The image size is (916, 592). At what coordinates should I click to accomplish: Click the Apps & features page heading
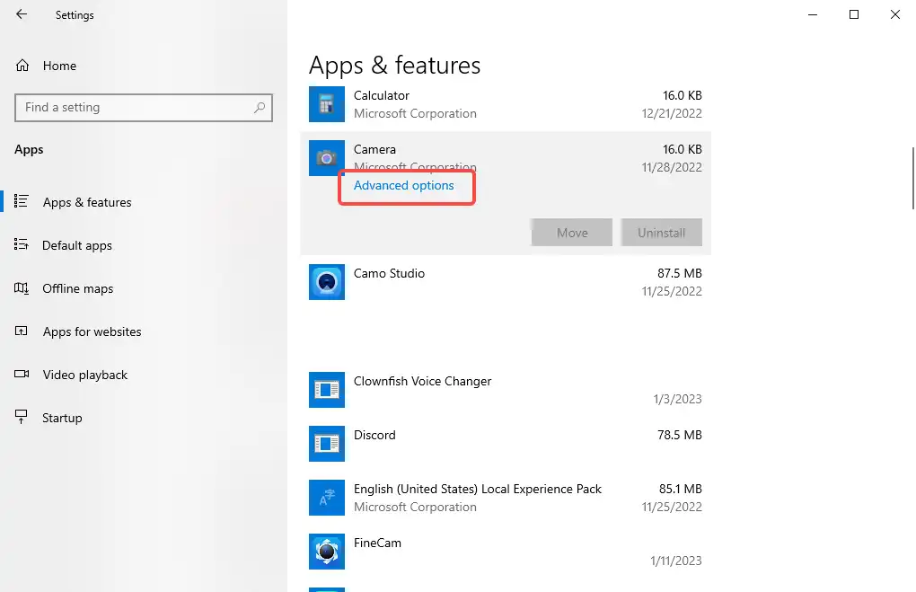click(394, 65)
